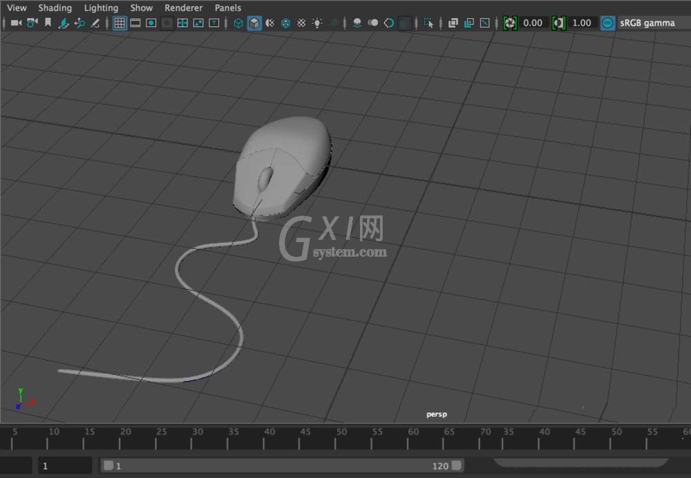Open the Panels menu
Image resolution: width=691 pixels, height=478 pixels.
coord(227,8)
